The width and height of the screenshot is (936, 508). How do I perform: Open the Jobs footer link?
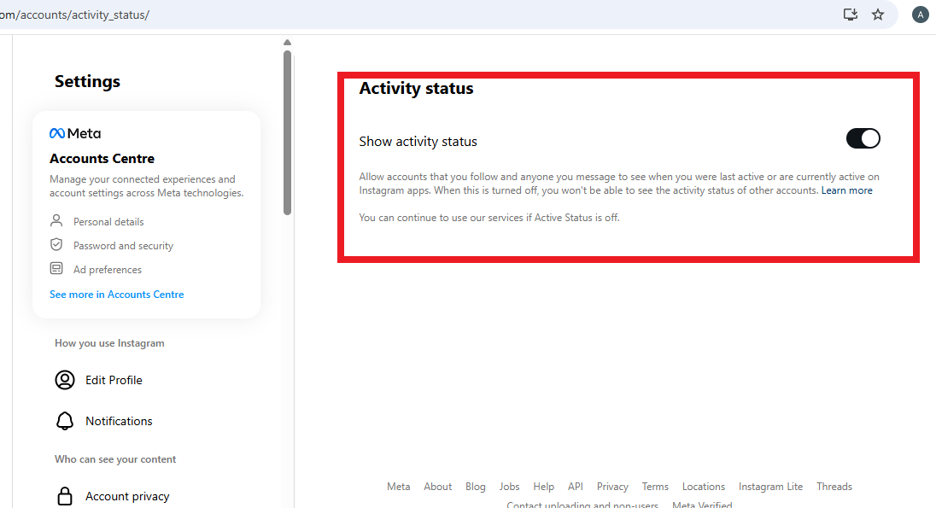coord(509,487)
